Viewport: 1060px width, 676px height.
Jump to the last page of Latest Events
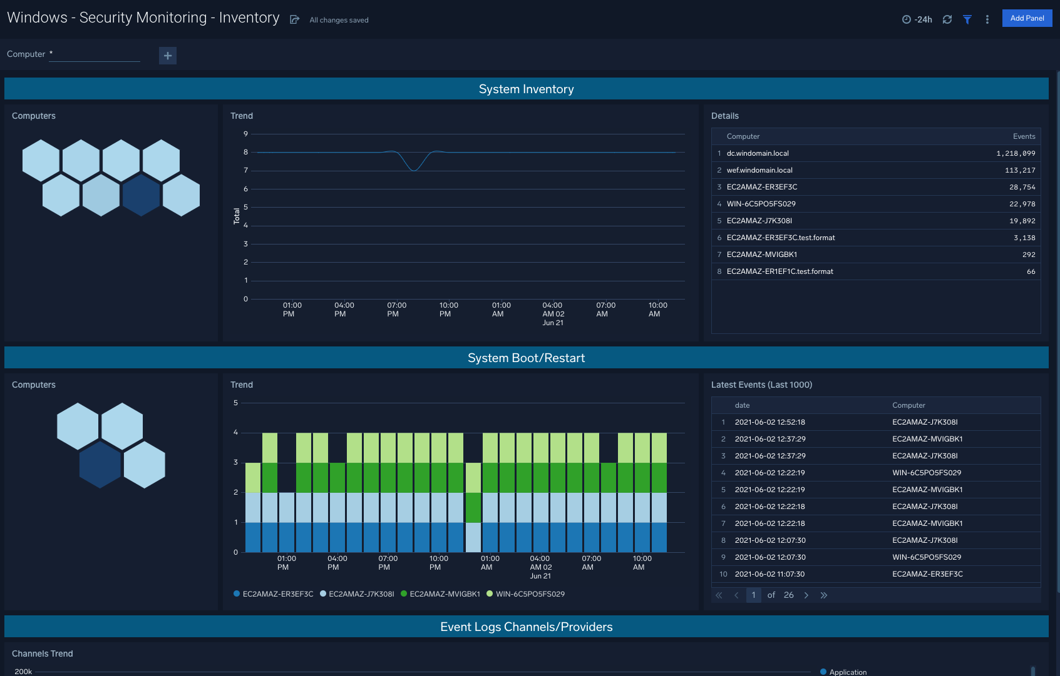tap(824, 595)
